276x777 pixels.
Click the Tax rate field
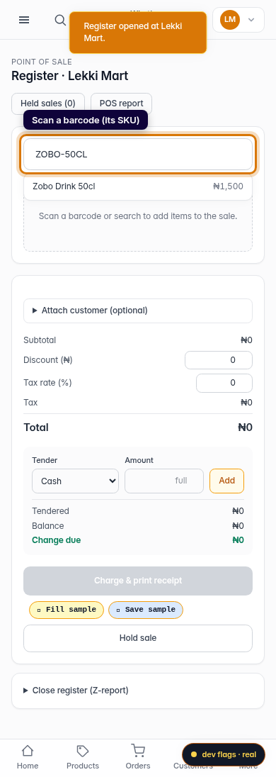[x=224, y=383]
